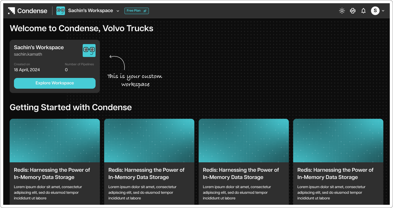Toggle the light/dark theme sun icon
393x208 pixels.
(x=342, y=11)
